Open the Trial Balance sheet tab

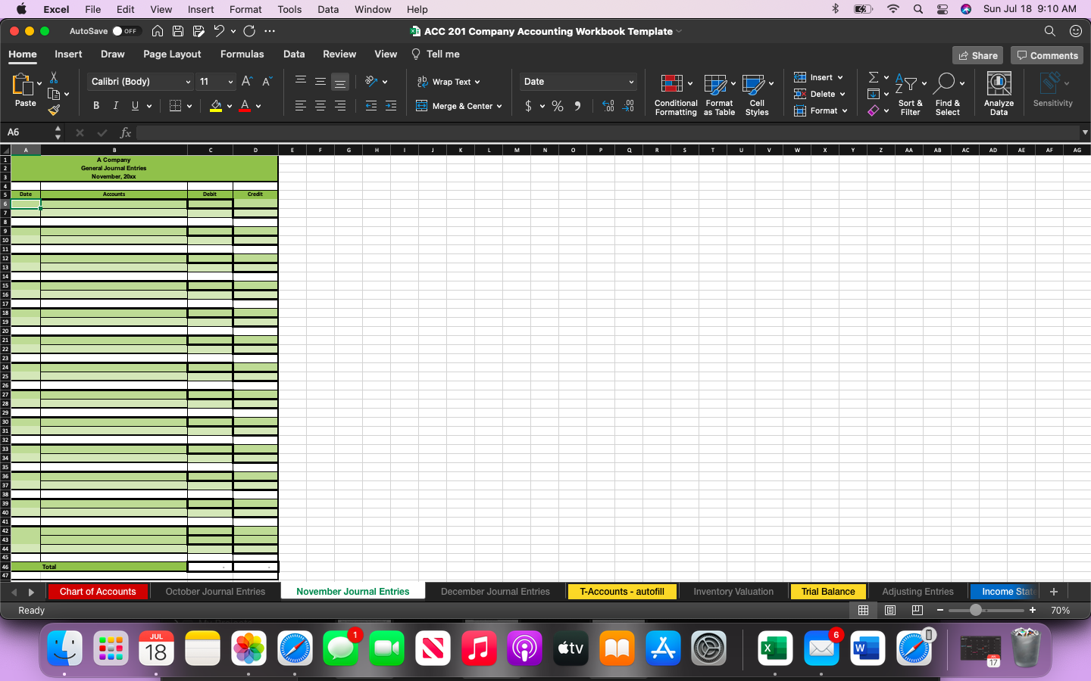[827, 592]
